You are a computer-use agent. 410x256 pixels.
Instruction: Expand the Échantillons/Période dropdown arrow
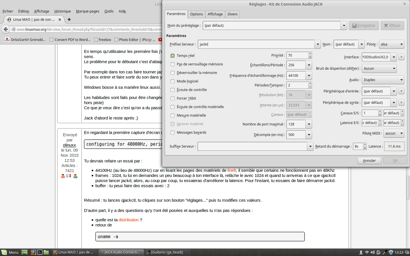[x=309, y=65]
